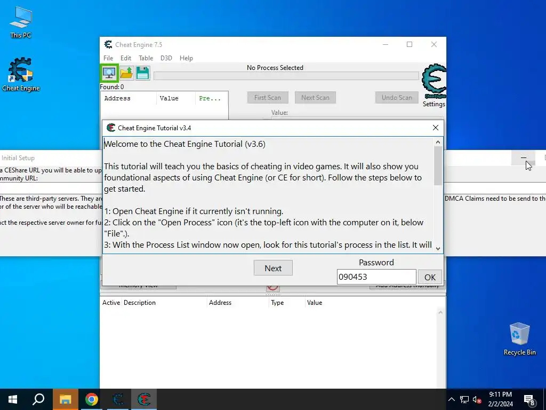Viewport: 546px width, 410px height.
Task: Click the Undo Scan button
Action: point(397,98)
